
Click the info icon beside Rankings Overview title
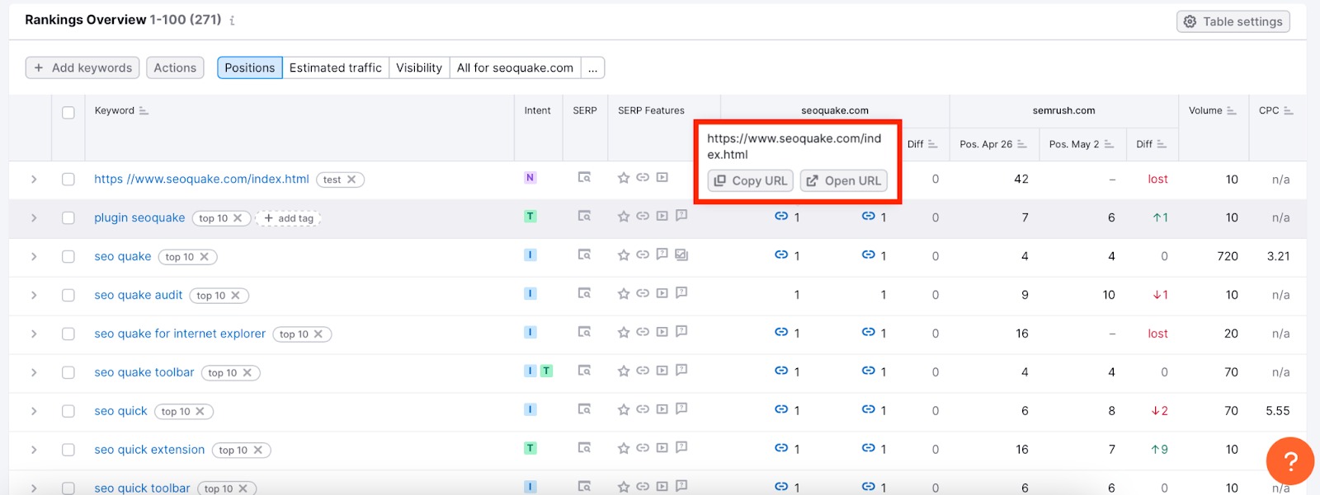(x=232, y=21)
